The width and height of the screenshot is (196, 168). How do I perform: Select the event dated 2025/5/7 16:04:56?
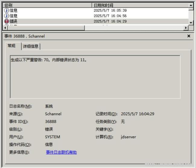tap(96, 16)
